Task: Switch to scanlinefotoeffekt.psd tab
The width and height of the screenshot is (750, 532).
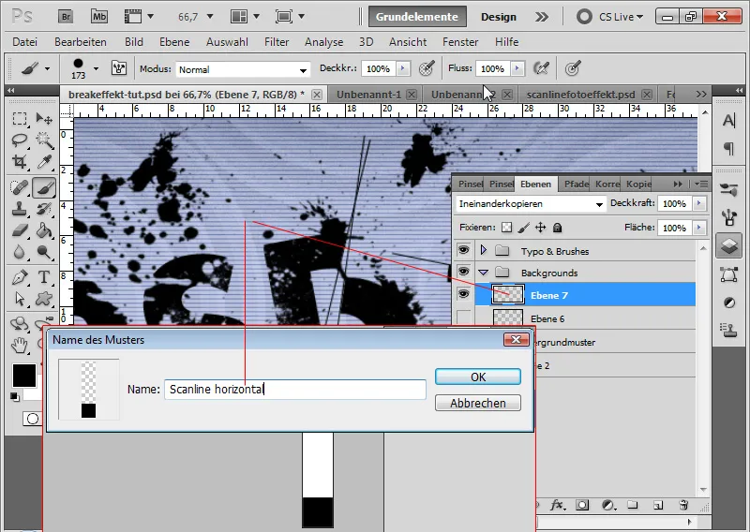Action: pos(580,95)
